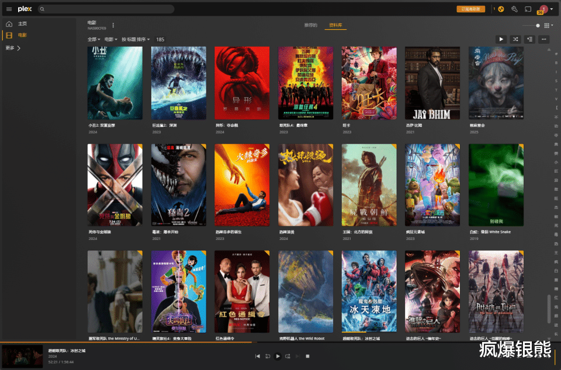Click the 185 item count badge
The width and height of the screenshot is (561, 370).
tap(160, 39)
